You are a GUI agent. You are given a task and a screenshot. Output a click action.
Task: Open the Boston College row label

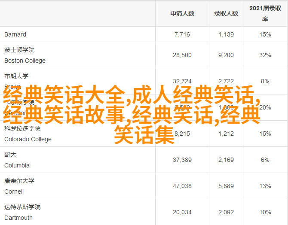coord(25,61)
